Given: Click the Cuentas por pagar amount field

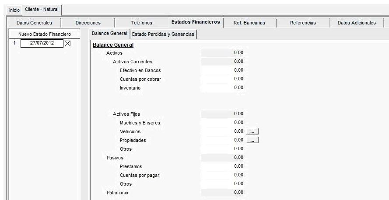Looking at the screenshot, I should click(x=223, y=175).
